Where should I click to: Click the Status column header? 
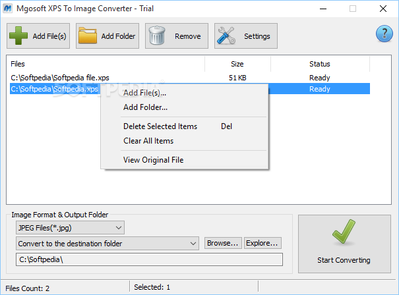click(x=320, y=64)
